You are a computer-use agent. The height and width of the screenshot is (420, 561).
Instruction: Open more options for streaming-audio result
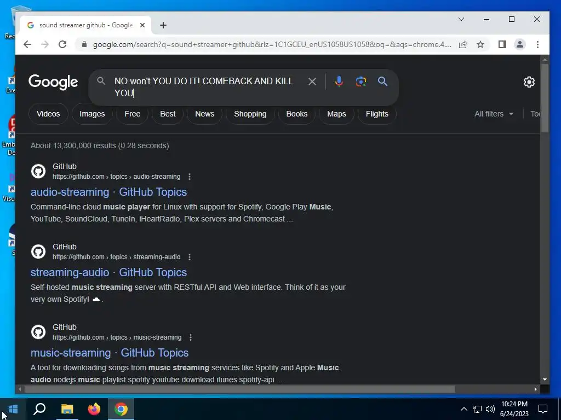[190, 257]
